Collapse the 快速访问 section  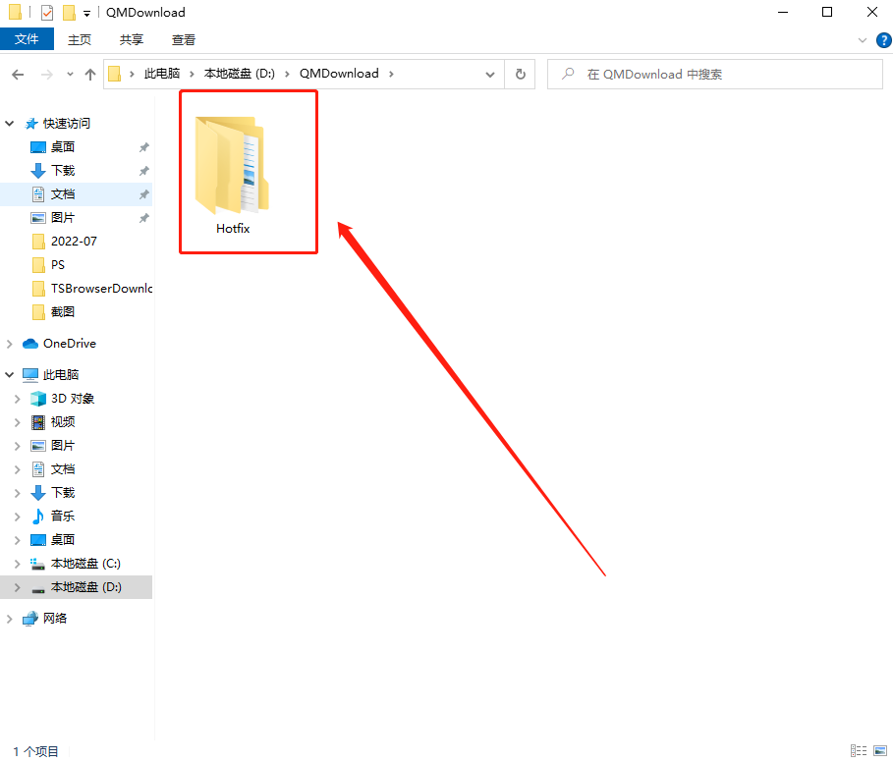(10, 122)
